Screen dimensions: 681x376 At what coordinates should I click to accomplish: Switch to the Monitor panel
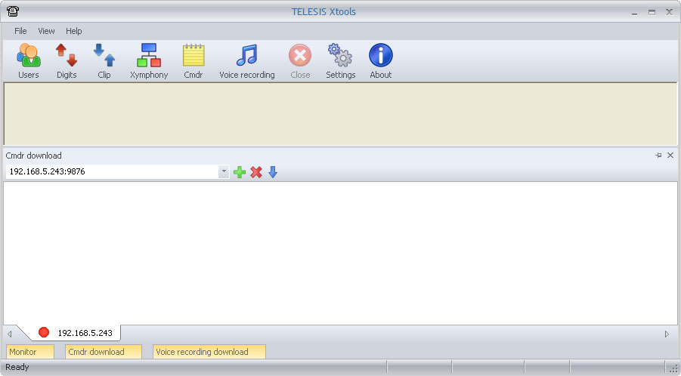pyautogui.click(x=30, y=352)
